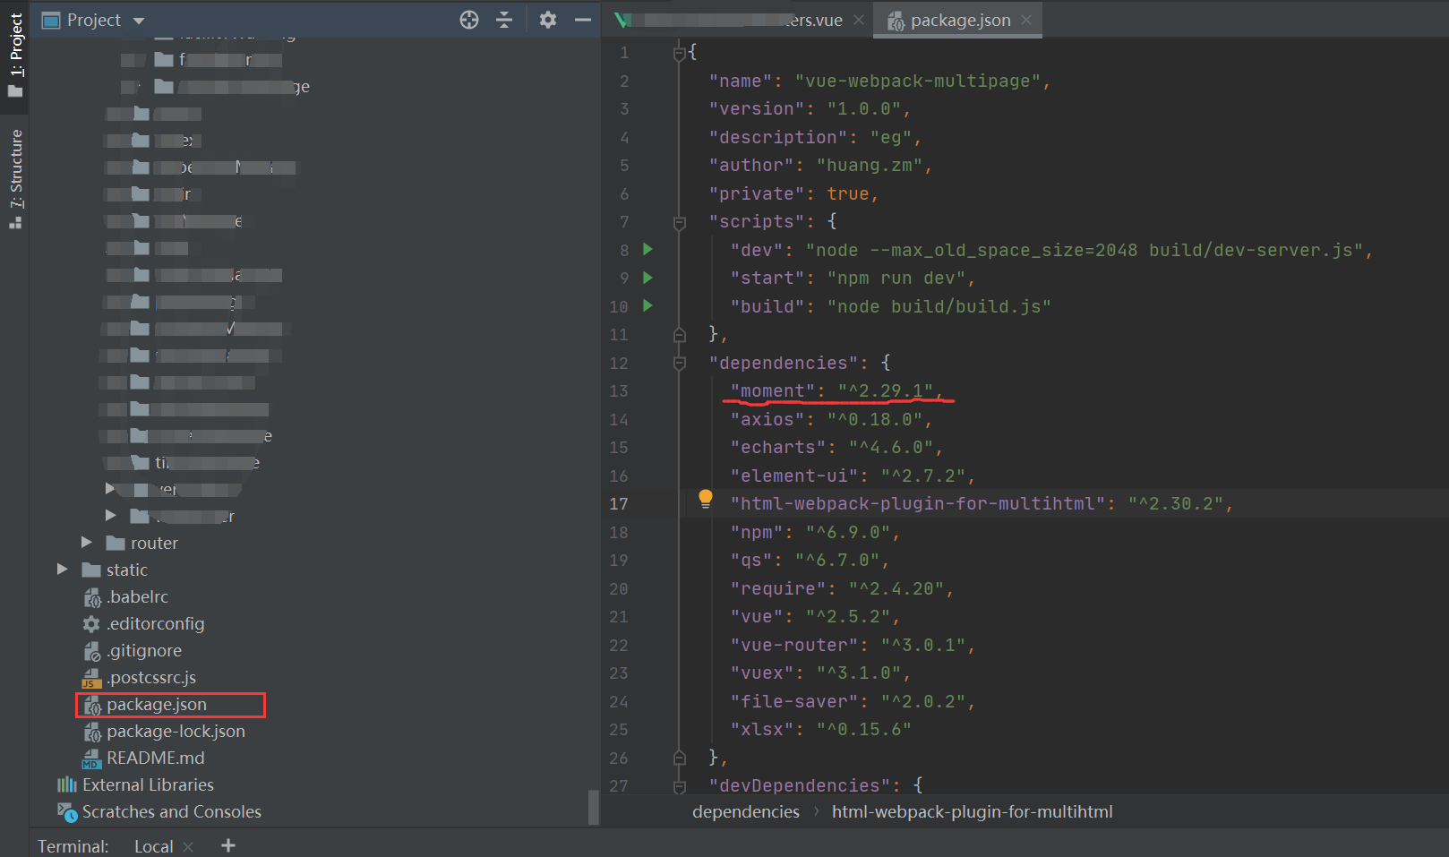Click the External Libraries icon
The image size is (1449, 857).
coord(67,784)
